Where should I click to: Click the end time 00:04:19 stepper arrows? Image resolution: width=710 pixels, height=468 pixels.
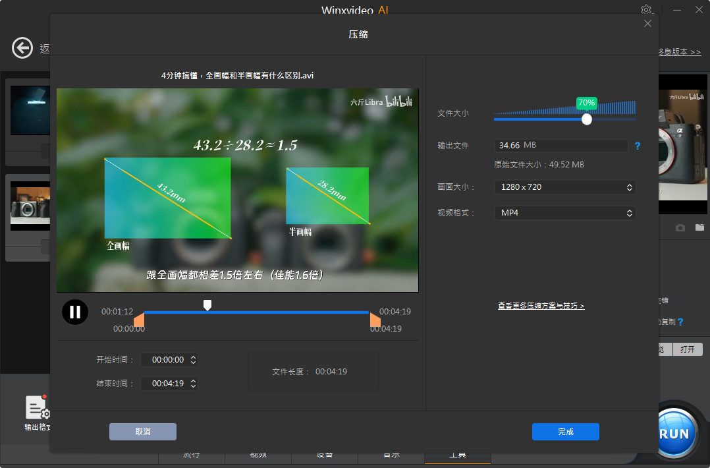(193, 383)
